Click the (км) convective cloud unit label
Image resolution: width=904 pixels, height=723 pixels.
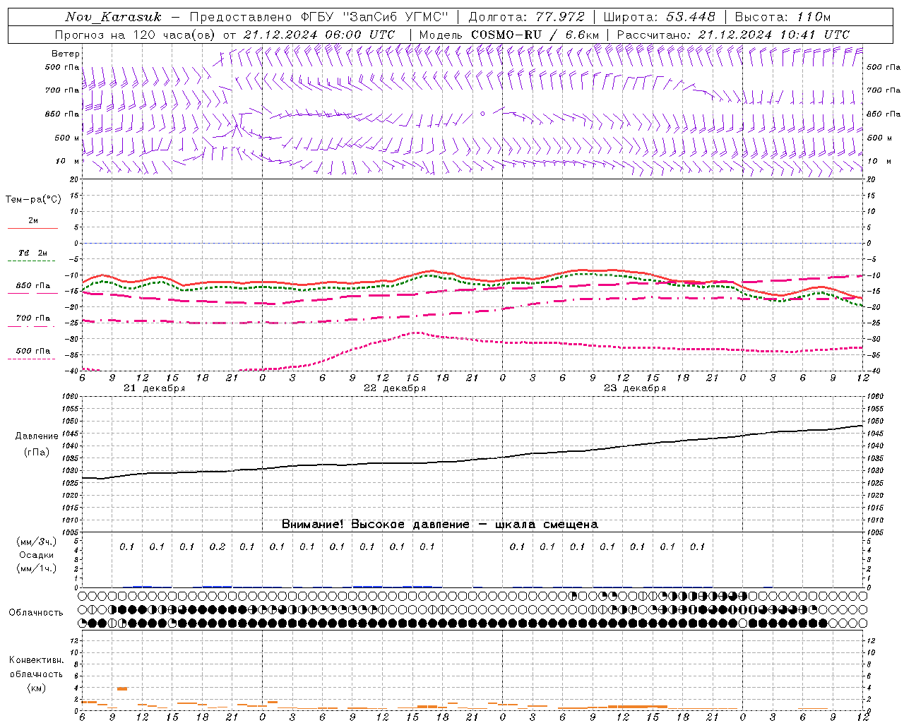point(36,688)
